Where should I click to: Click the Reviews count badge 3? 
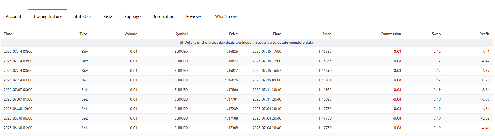[x=202, y=13]
